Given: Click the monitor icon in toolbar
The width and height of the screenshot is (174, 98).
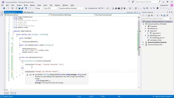Looking at the screenshot, I should pos(130,8).
